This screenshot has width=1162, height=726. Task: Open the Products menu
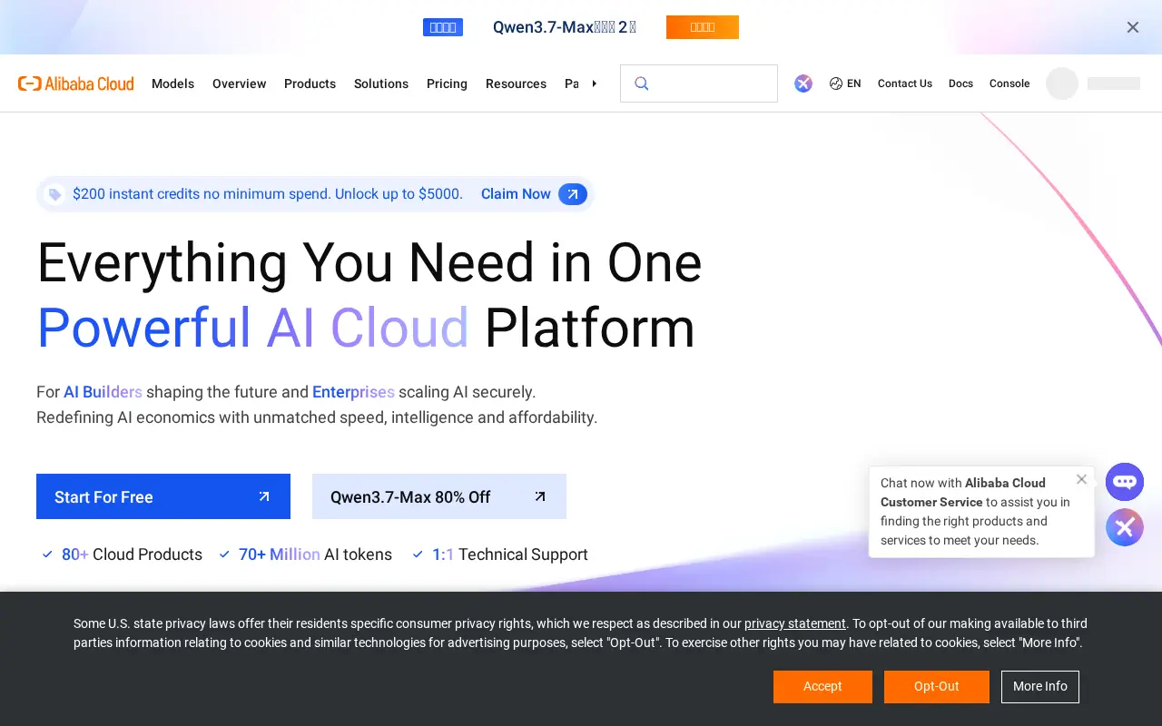coord(310,83)
